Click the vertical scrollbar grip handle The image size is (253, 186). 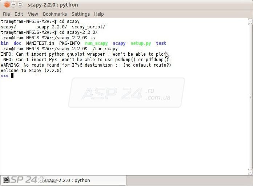click(x=250, y=96)
